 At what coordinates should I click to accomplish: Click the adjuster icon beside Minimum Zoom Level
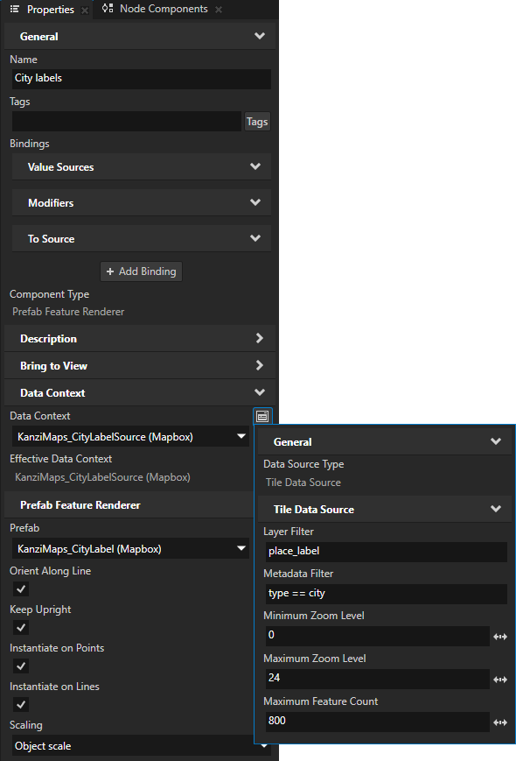pyautogui.click(x=499, y=636)
